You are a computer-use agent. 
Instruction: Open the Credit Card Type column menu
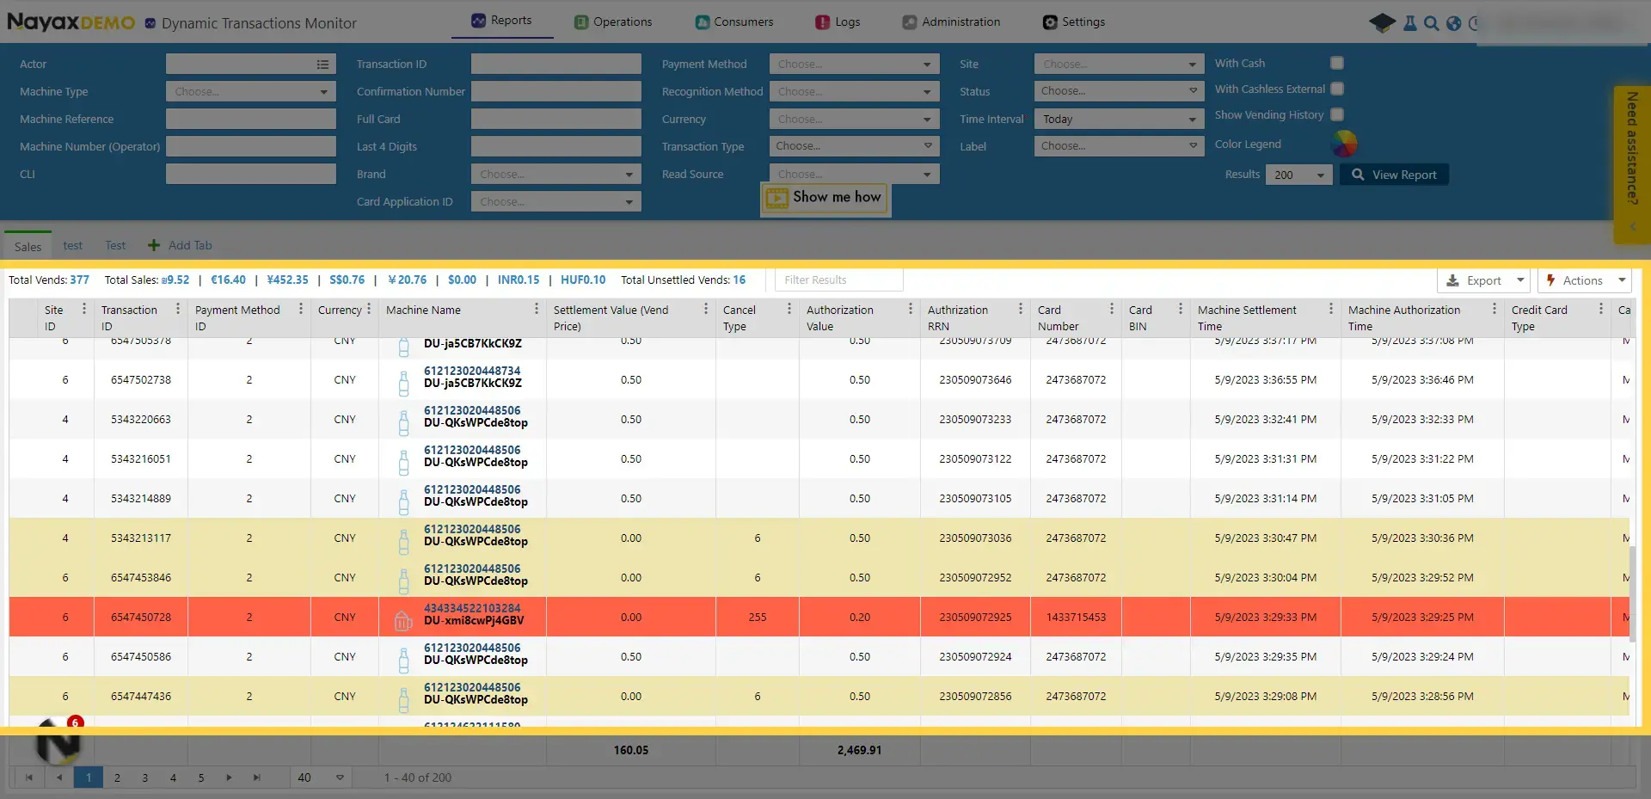pyautogui.click(x=1601, y=309)
